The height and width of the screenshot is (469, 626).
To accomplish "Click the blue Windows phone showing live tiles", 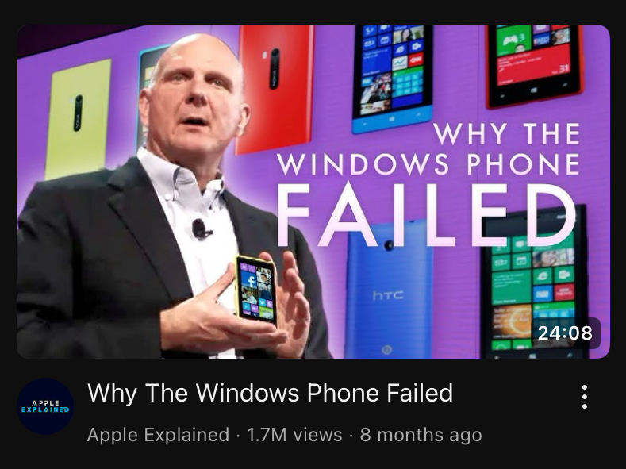I will pos(392,78).
